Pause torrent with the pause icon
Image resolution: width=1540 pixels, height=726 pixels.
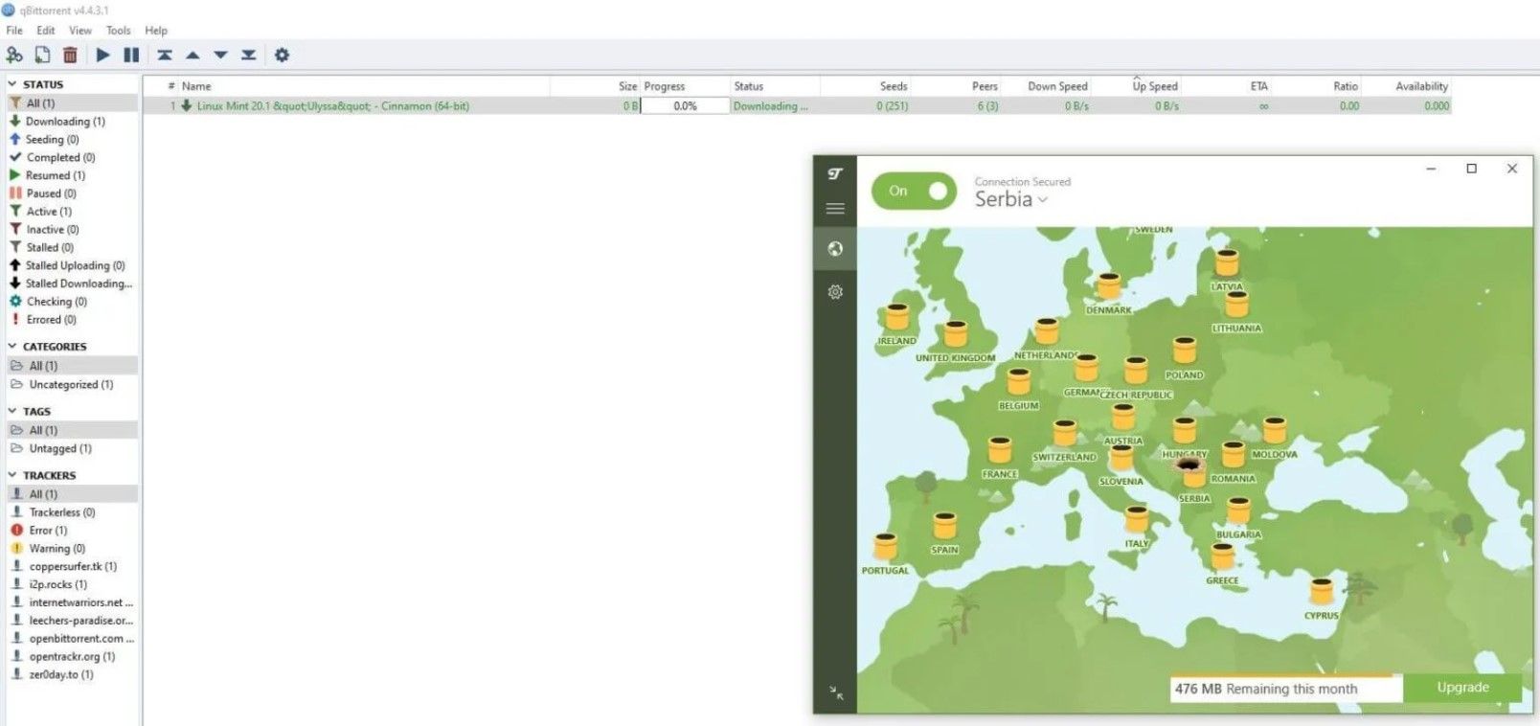coord(131,55)
